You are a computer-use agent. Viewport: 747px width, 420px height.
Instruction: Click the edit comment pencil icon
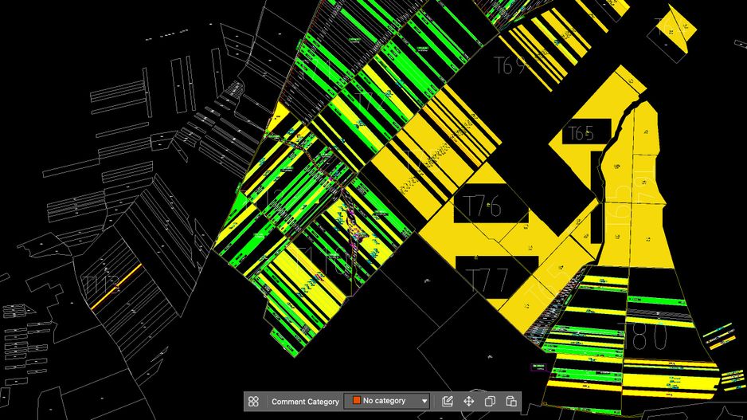click(x=448, y=401)
